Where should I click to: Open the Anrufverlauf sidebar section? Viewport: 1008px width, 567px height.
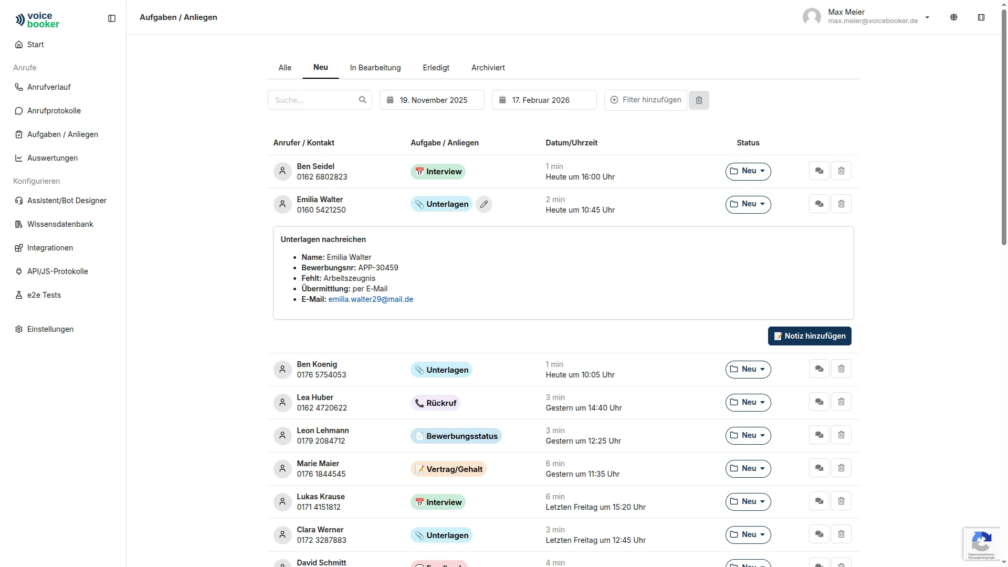point(48,87)
